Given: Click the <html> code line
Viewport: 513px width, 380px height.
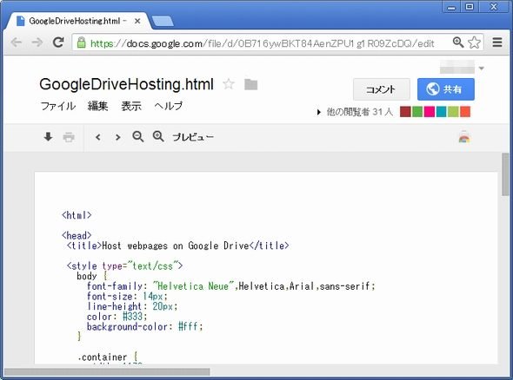Looking at the screenshot, I should point(77,215).
